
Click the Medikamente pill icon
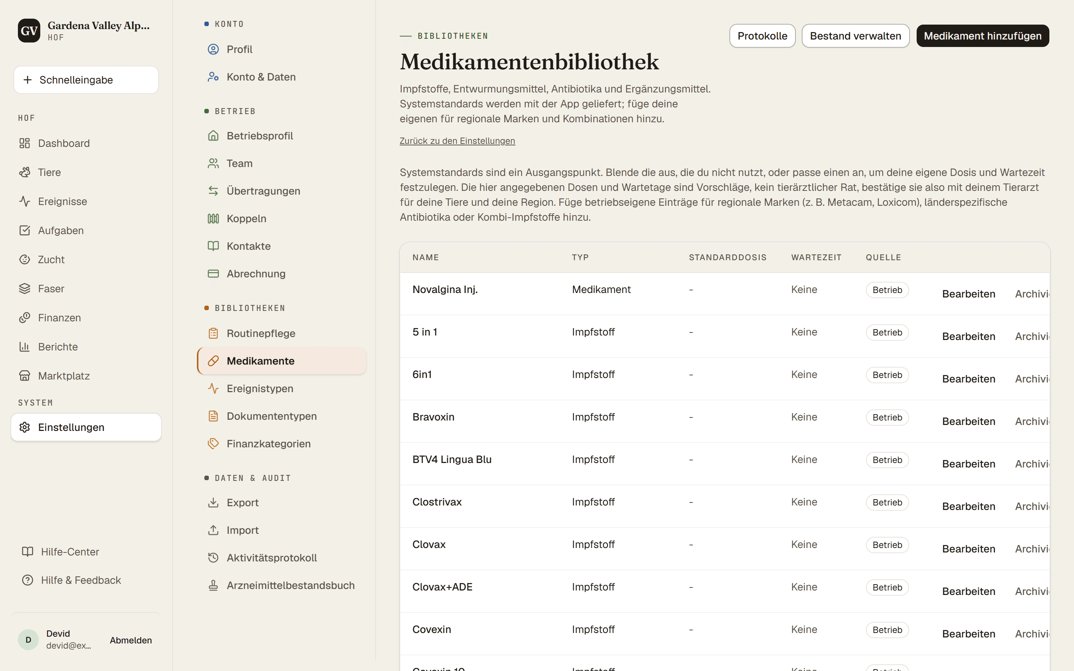(213, 361)
